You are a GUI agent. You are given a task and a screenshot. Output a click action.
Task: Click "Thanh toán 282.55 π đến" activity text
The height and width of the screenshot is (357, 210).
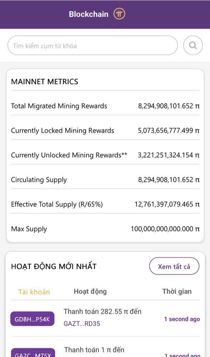[102, 311]
